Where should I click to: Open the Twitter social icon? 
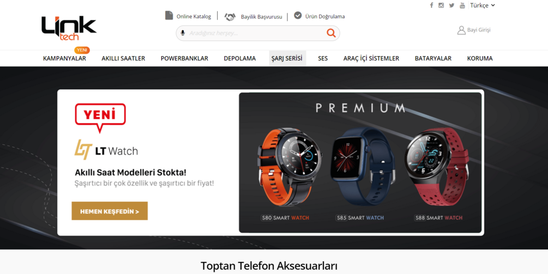(451, 5)
